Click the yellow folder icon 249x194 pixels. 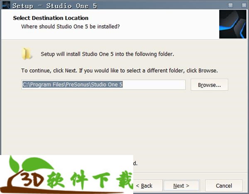click(27, 54)
